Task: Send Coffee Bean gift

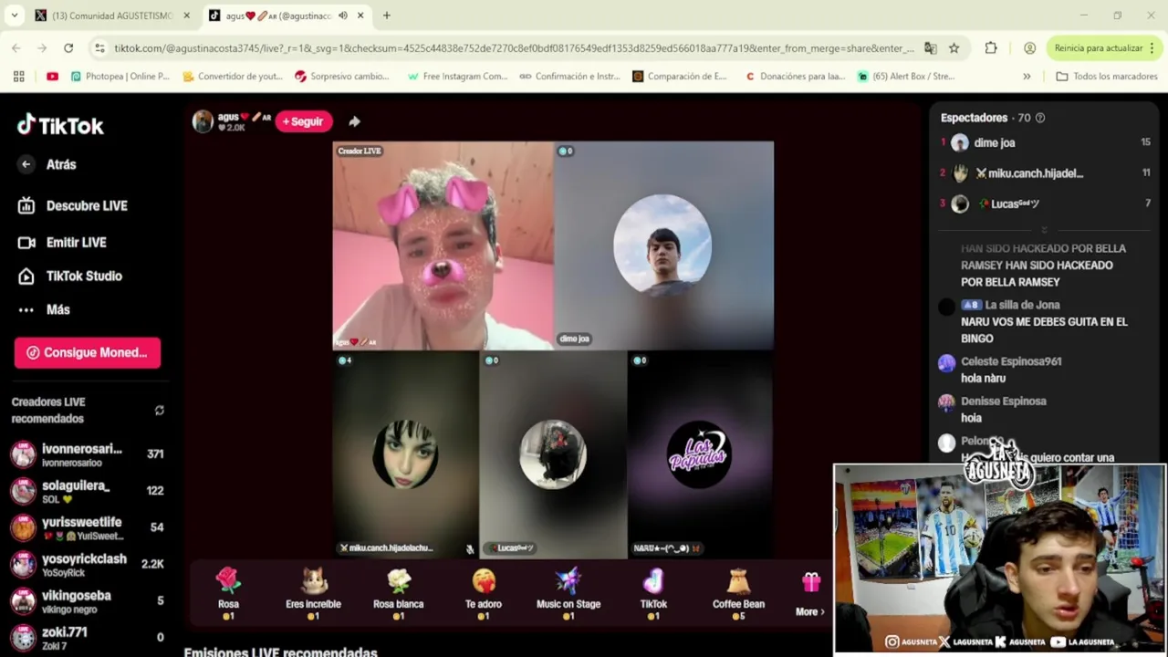Action: [x=738, y=593]
